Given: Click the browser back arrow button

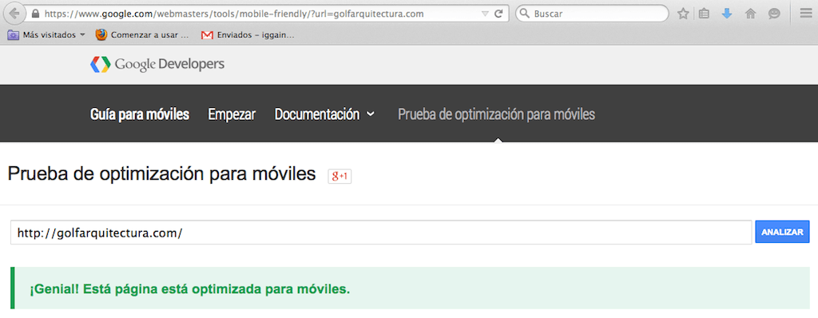Looking at the screenshot, I should point(14,14).
